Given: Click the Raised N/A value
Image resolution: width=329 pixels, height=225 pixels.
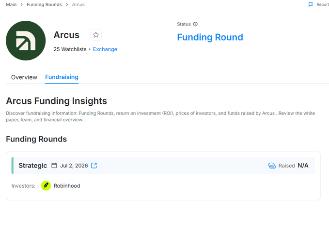Looking at the screenshot, I should click(x=303, y=166).
